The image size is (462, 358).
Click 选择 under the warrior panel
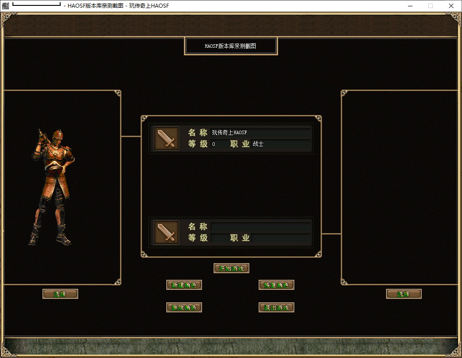click(x=60, y=294)
